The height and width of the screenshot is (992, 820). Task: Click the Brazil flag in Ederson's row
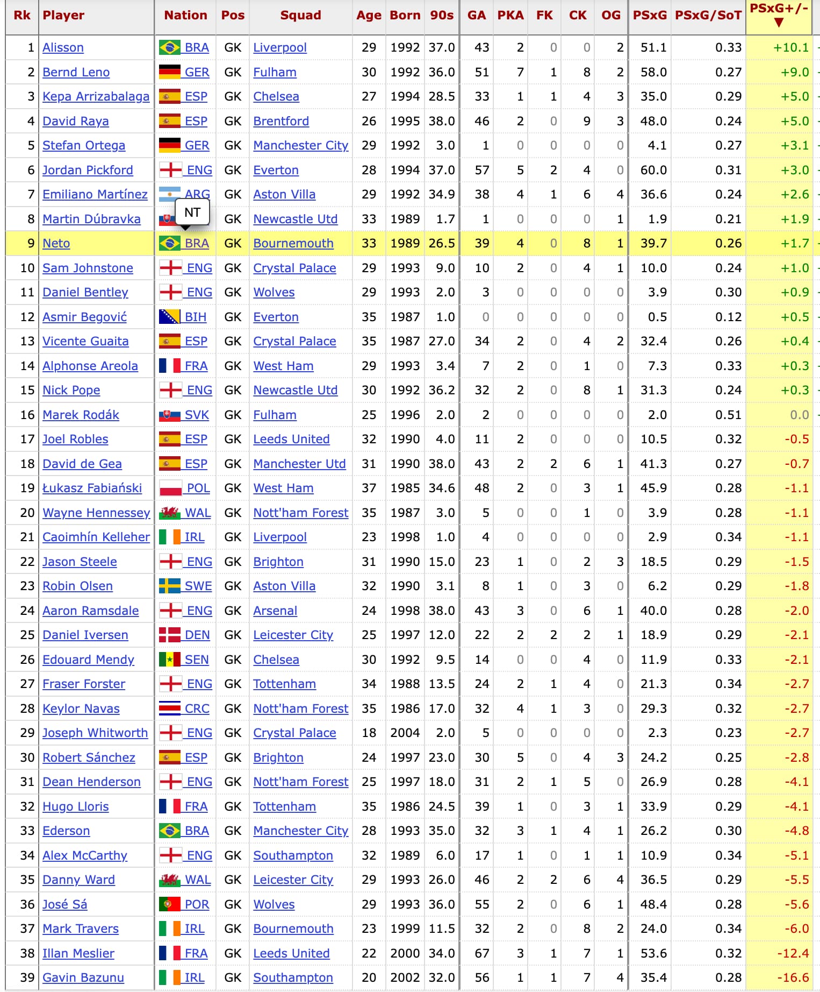tap(170, 831)
